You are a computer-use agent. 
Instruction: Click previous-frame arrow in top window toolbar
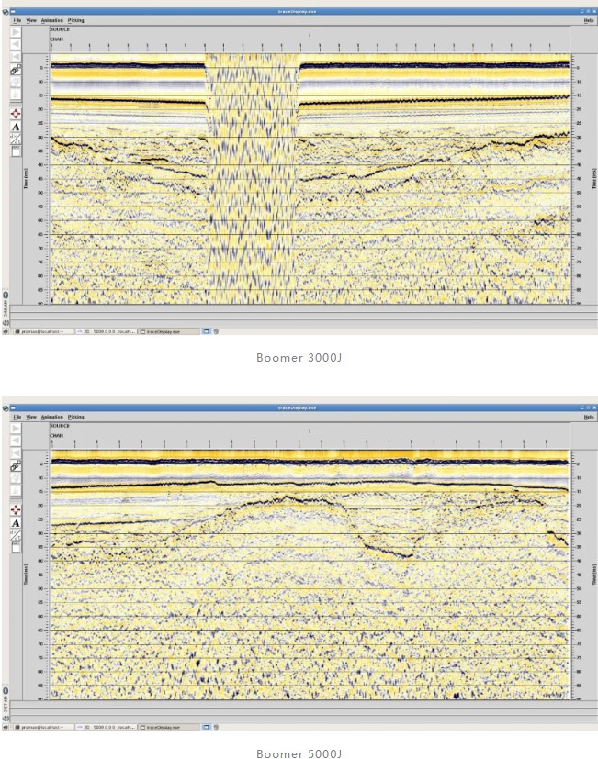click(16, 44)
